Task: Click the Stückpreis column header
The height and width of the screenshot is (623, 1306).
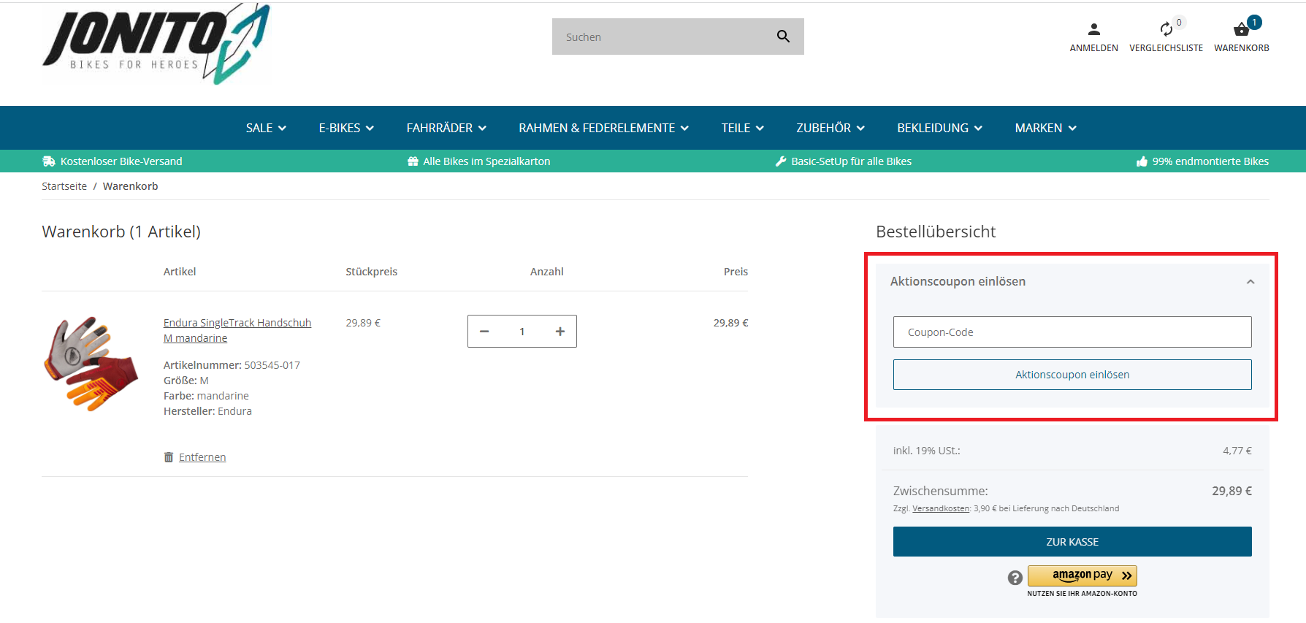Action: pyautogui.click(x=371, y=272)
